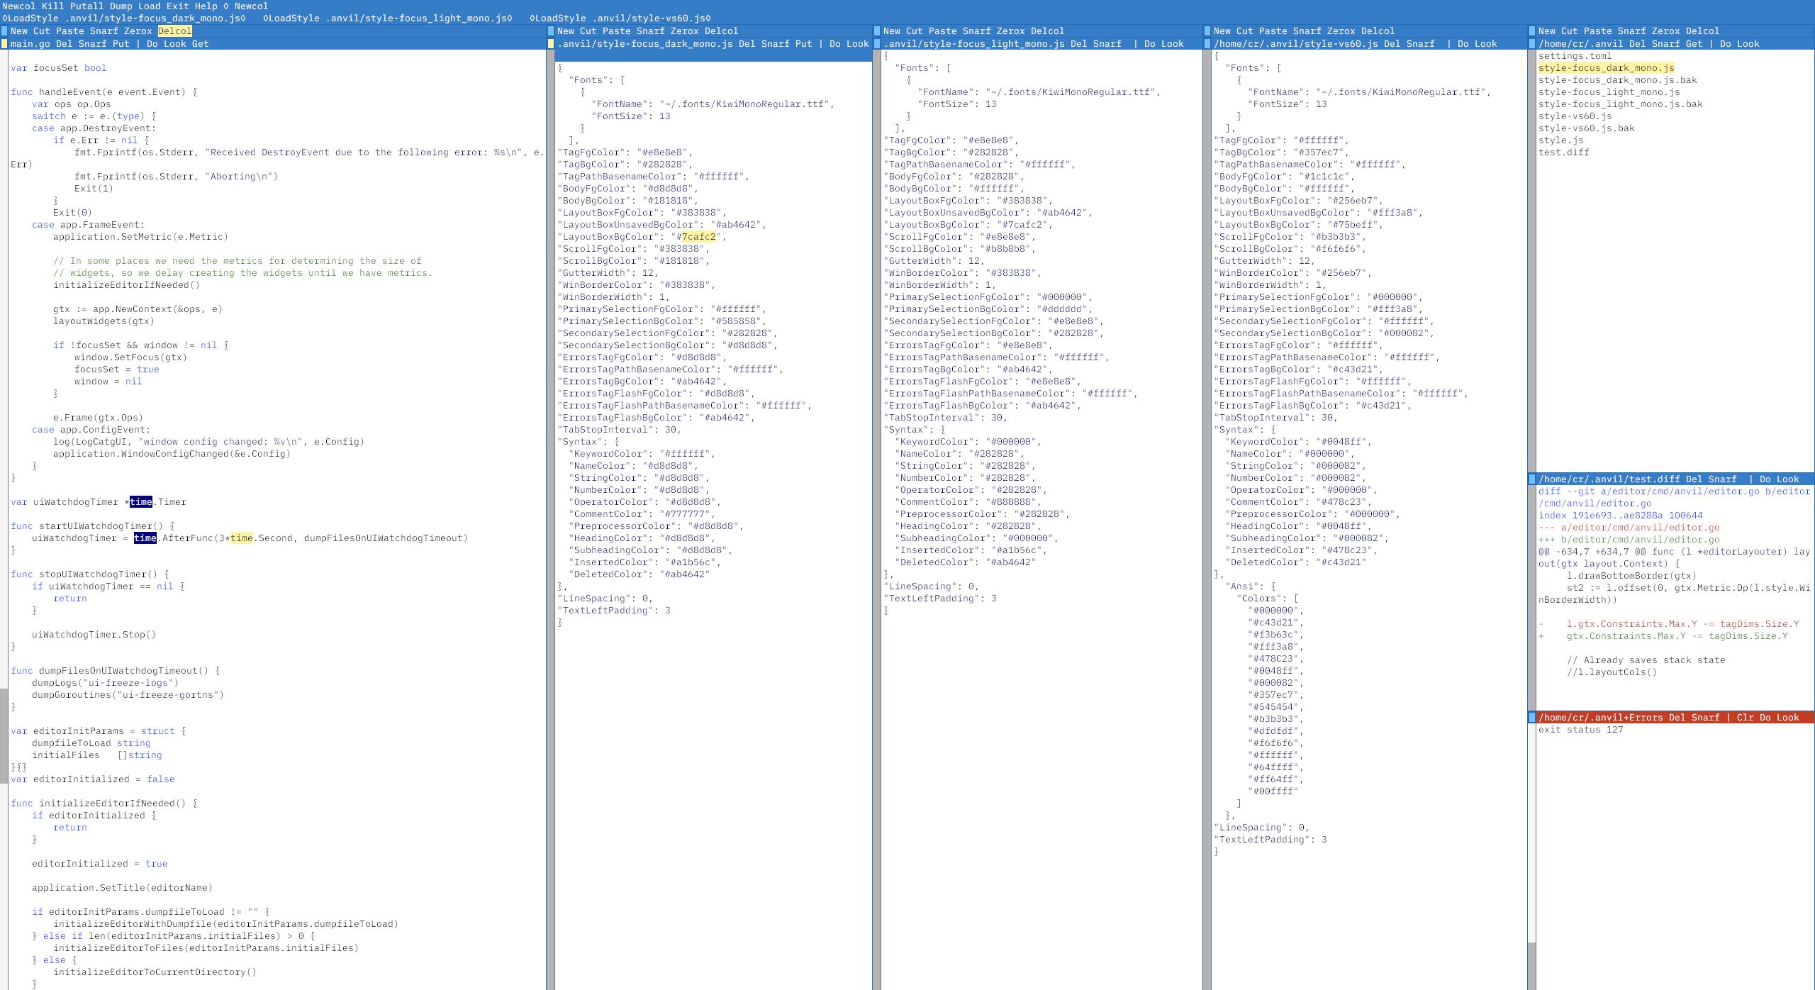
Task: Click layout box beside /home/cr/.anvil/style-vs60.js tag
Action: (1207, 44)
